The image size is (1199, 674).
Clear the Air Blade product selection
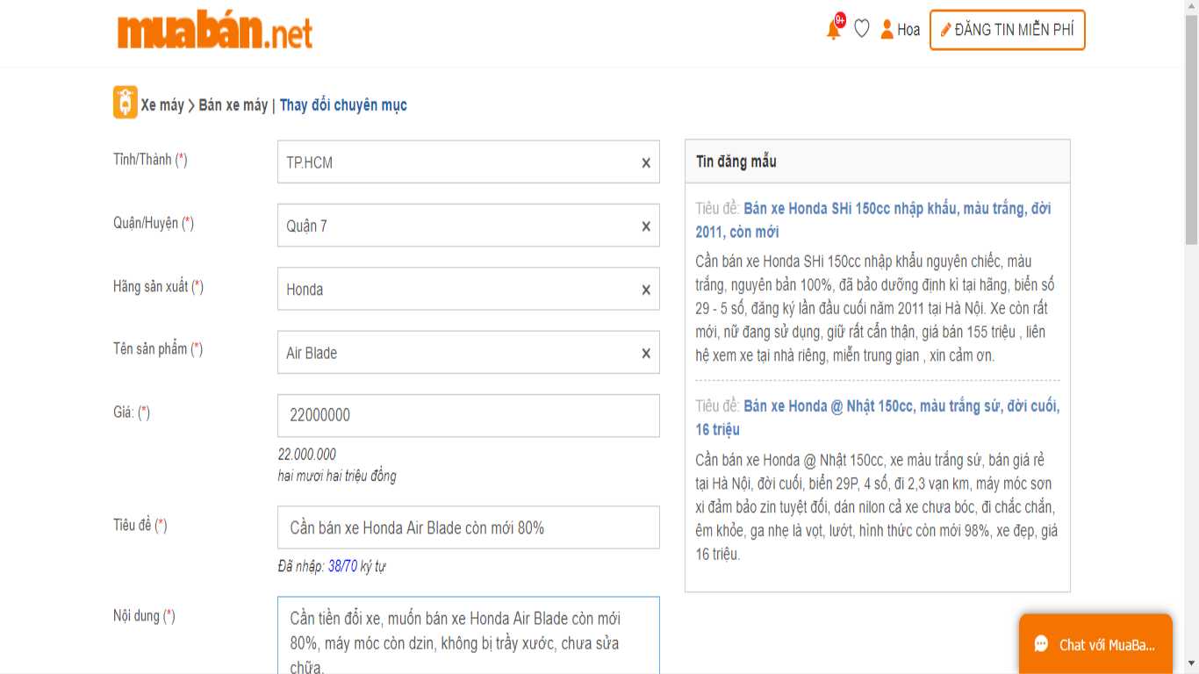[x=646, y=353]
